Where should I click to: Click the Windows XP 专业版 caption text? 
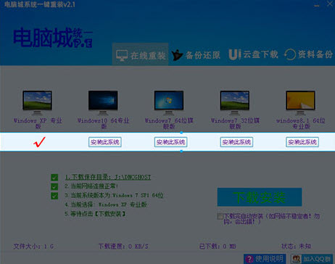click(38, 123)
